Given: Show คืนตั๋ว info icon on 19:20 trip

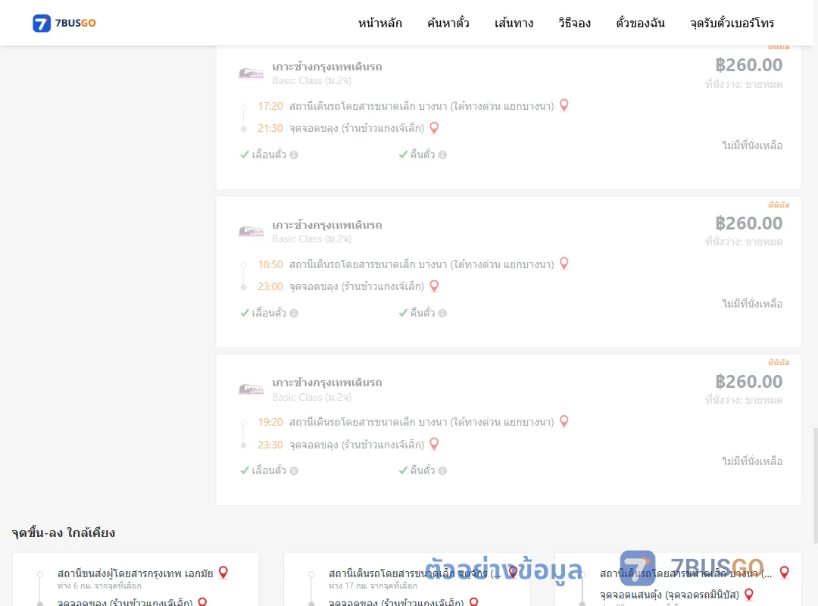Looking at the screenshot, I should click(x=442, y=471).
